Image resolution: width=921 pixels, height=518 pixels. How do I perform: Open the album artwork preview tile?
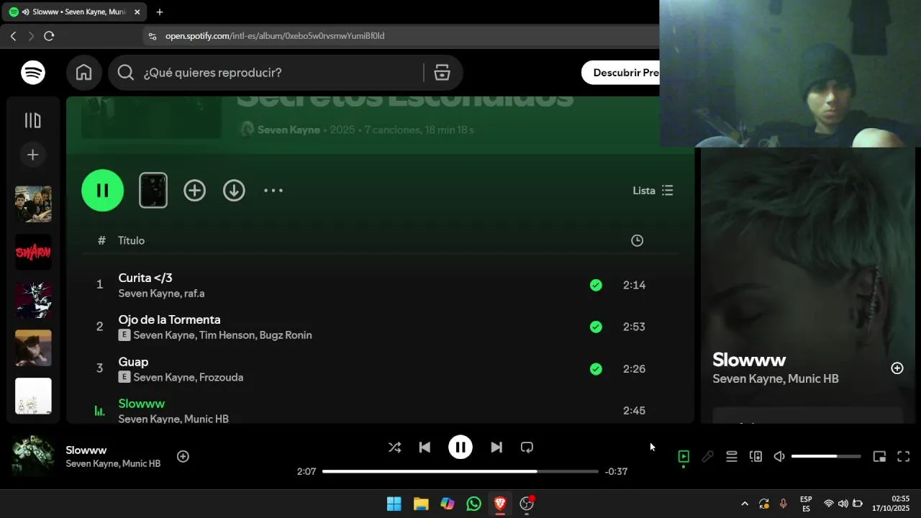tap(153, 191)
